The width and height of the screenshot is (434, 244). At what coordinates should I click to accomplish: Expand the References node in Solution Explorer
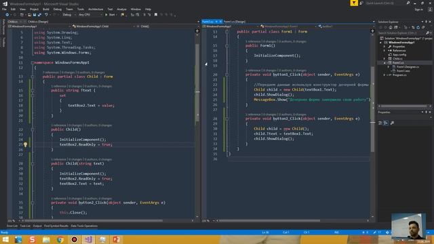(x=384, y=51)
